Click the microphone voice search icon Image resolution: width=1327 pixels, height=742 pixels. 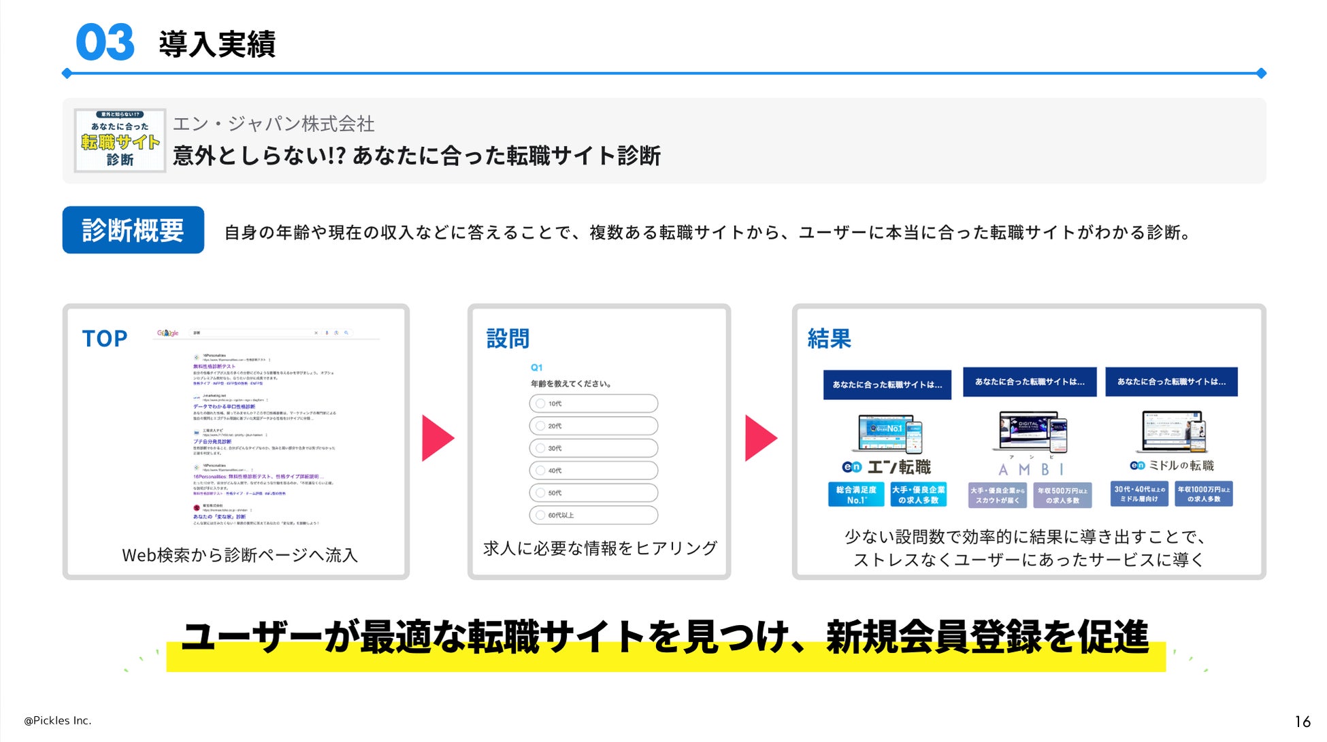(327, 333)
